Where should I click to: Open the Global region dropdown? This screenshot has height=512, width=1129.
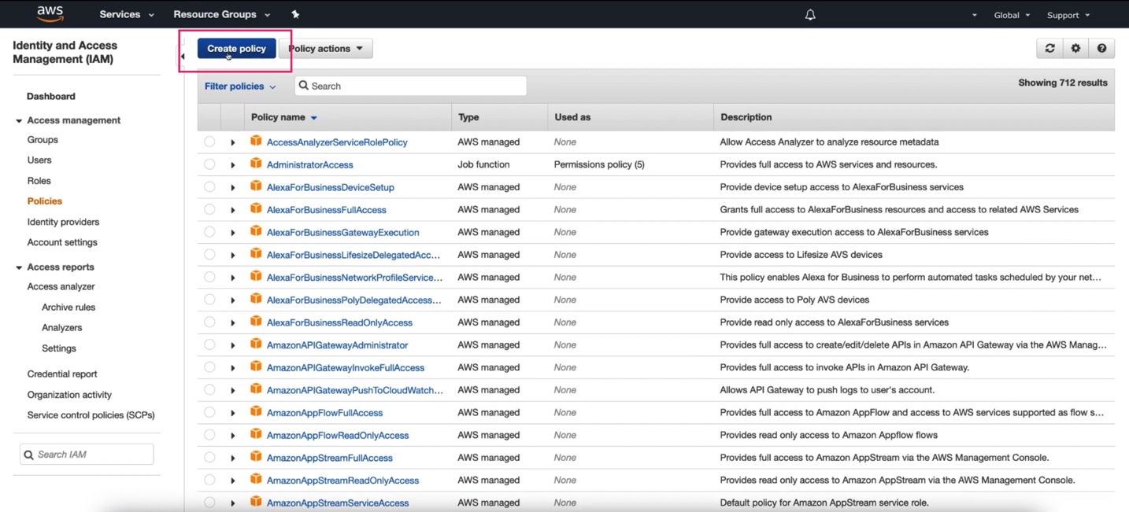pos(1012,15)
